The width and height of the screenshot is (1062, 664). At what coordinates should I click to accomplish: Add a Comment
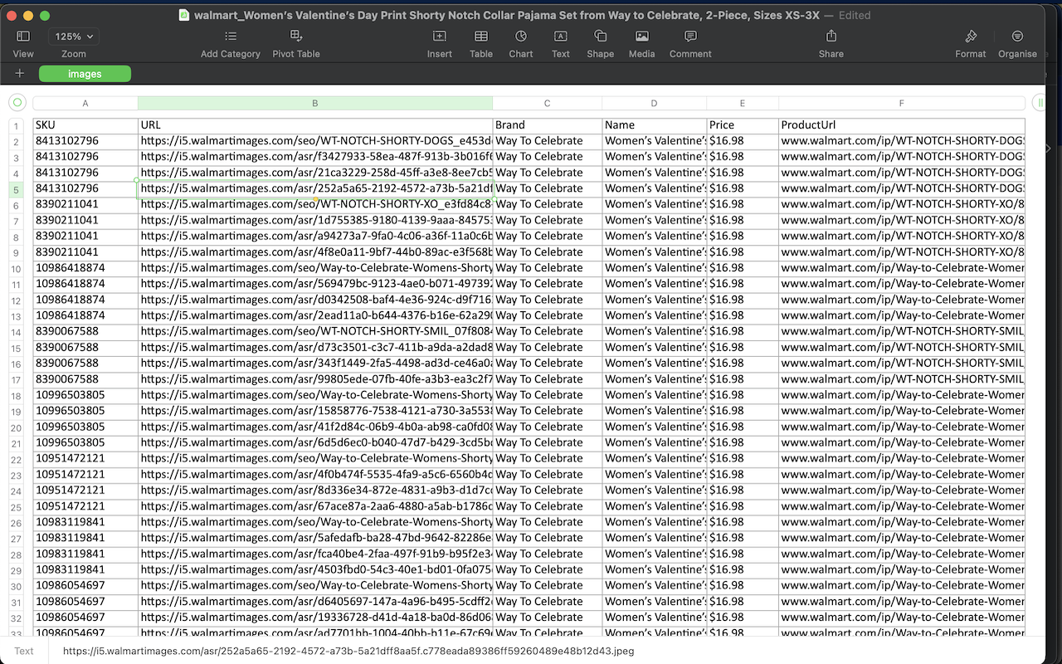click(x=690, y=37)
